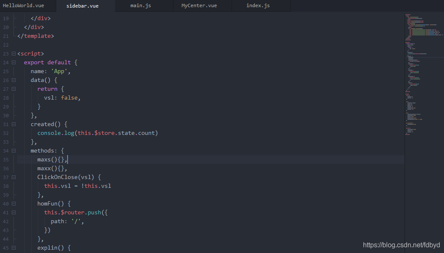Viewport: 444px width, 253px height.
Task: Click the code minimap overview
Action: pyautogui.click(x=424, y=74)
